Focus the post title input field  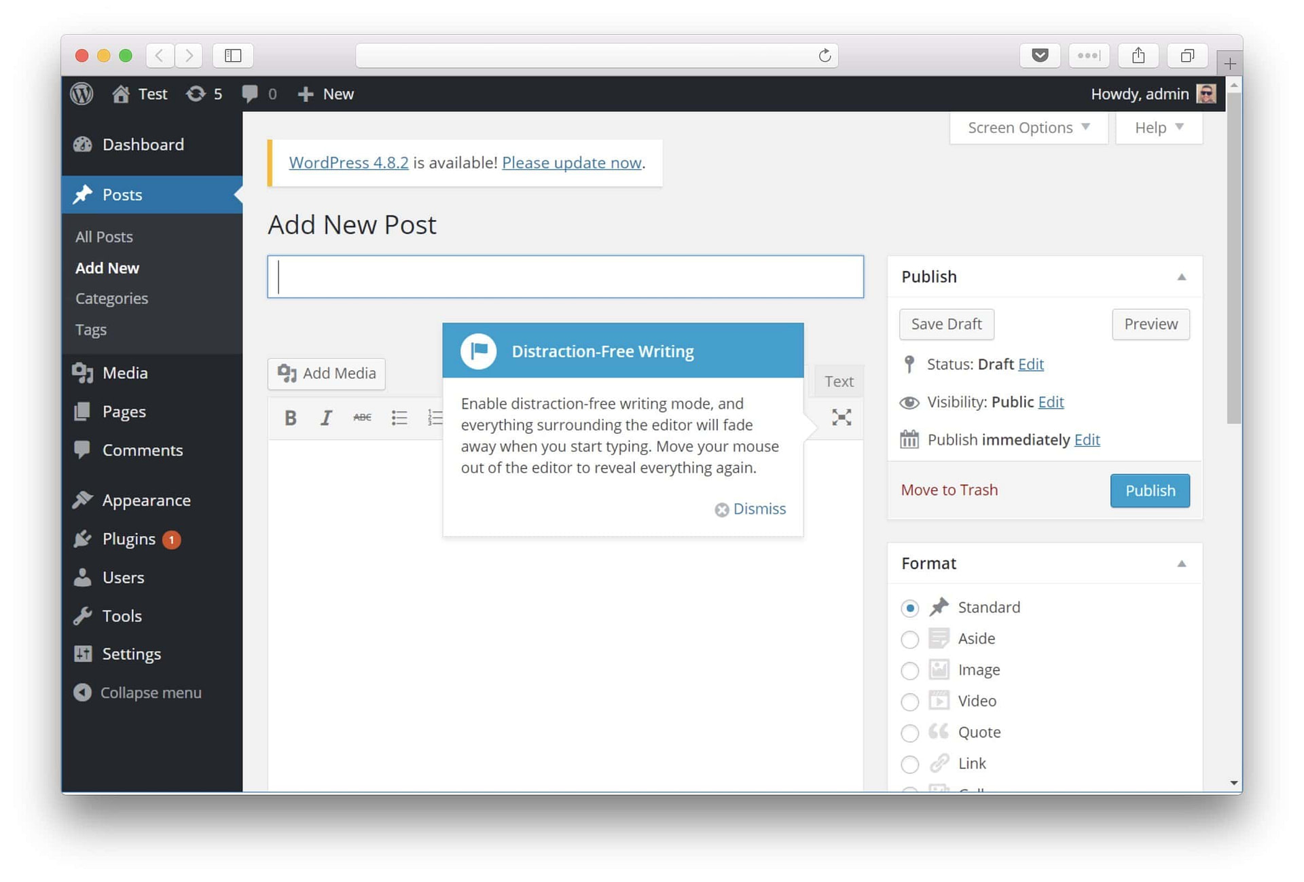(566, 277)
